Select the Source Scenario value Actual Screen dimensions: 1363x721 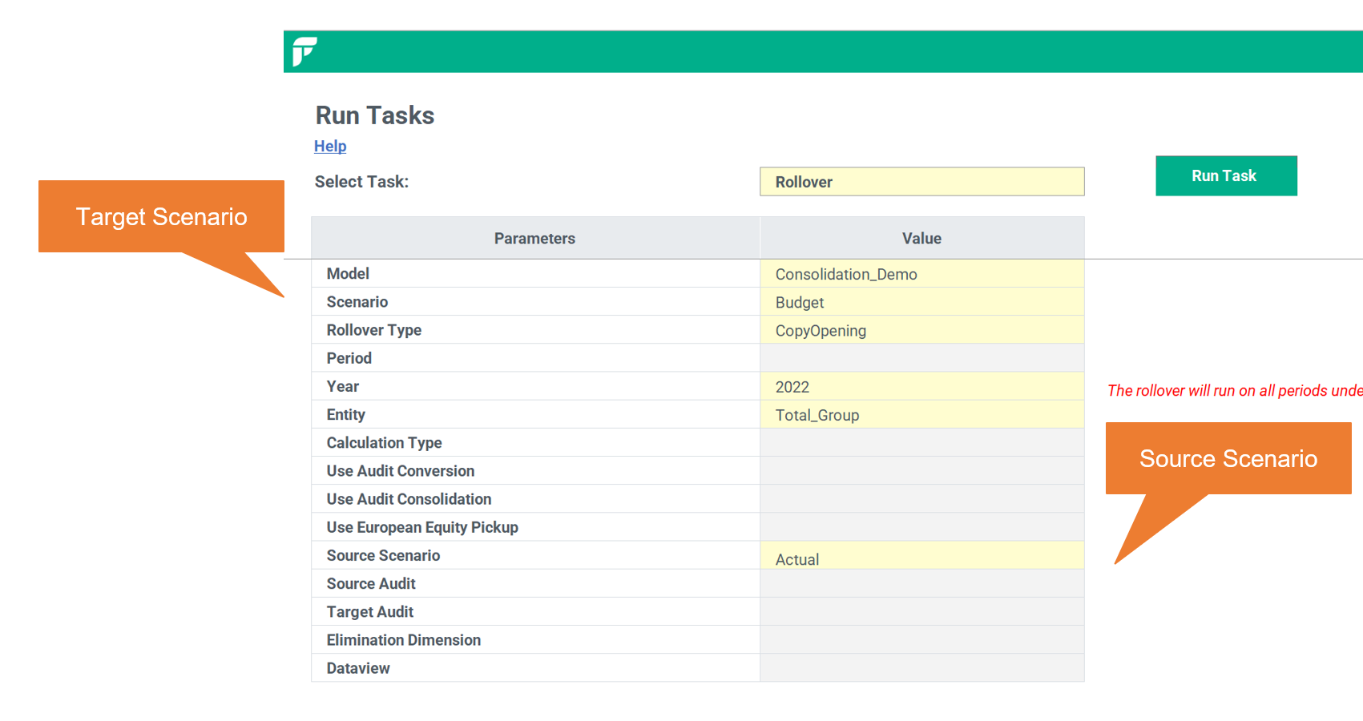(x=921, y=555)
